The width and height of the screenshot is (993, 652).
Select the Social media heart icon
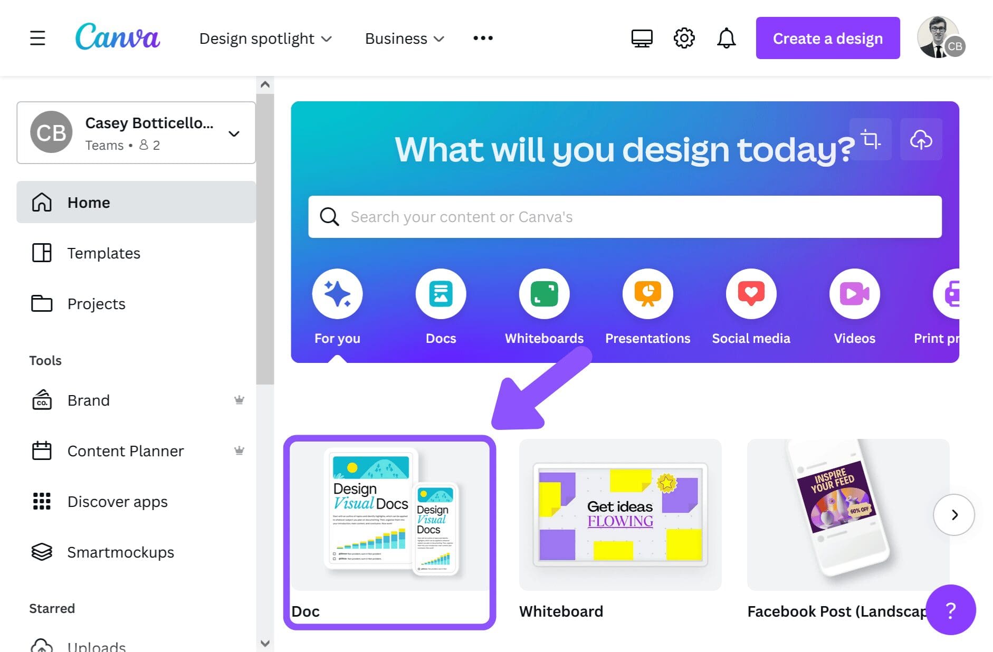[751, 294]
